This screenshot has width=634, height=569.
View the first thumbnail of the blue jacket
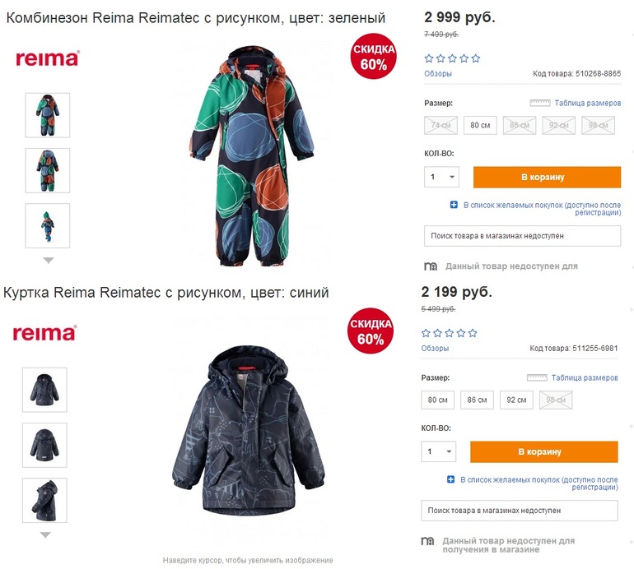pos(44,389)
